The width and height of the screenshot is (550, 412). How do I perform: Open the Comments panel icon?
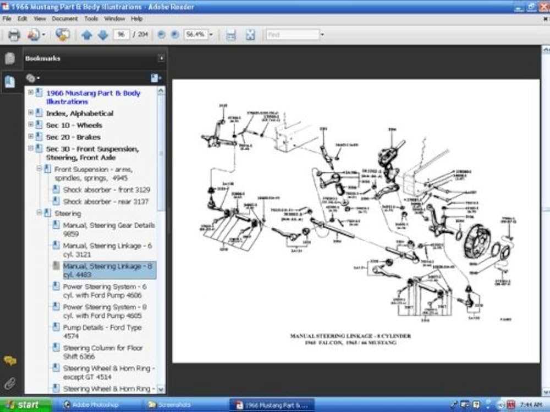10,360
